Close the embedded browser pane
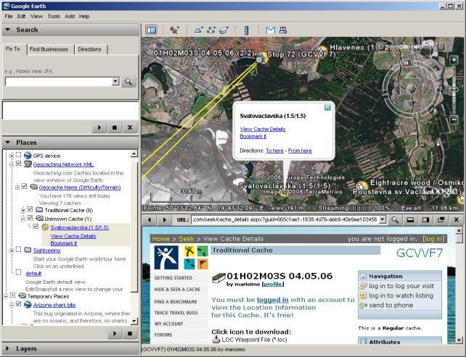The width and height of the screenshot is (466, 357). click(457, 219)
